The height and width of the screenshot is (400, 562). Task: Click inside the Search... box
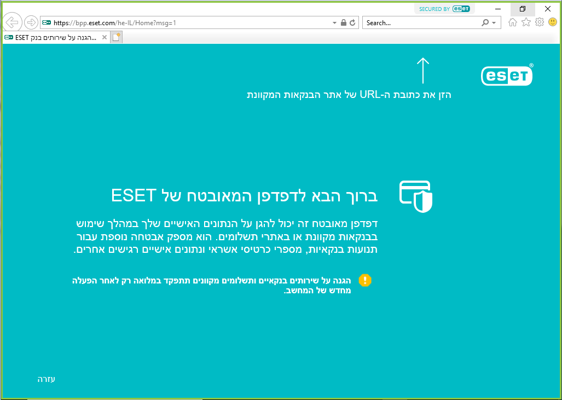[421, 22]
